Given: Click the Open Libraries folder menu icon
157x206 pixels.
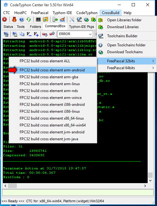Looking at the screenshot, I should pyautogui.click(x=101, y=20).
